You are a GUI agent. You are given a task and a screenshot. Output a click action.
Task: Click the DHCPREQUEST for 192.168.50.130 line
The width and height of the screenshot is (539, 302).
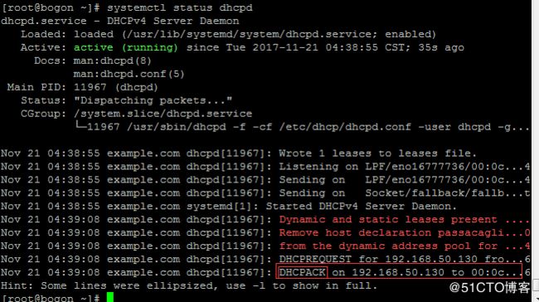pyautogui.click(x=405, y=259)
